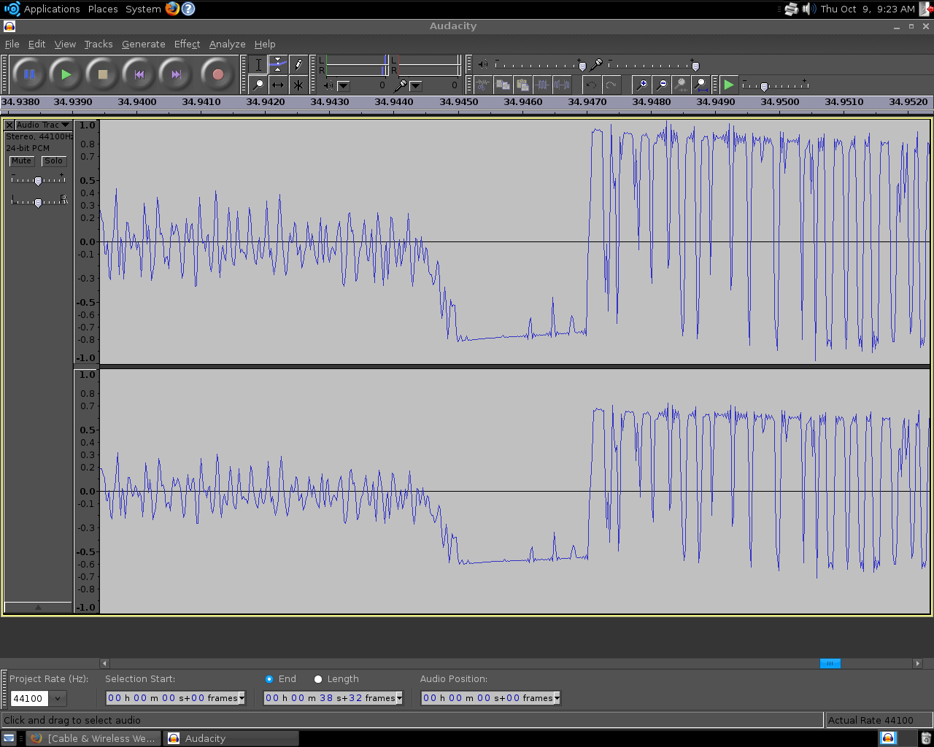Open the Analyze menu
Viewport: 934px width, 747px height.
click(x=227, y=44)
